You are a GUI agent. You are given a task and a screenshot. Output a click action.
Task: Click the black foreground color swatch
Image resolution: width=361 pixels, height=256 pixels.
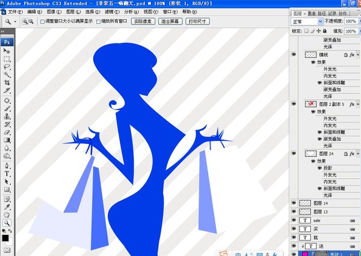click(x=5, y=238)
